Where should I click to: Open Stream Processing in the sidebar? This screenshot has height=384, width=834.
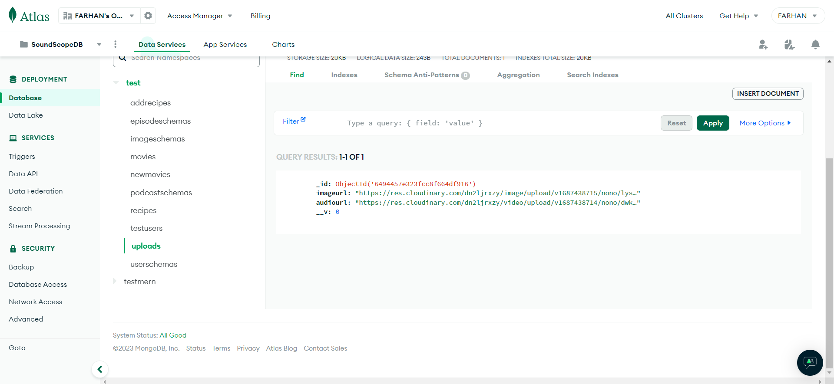pos(39,226)
